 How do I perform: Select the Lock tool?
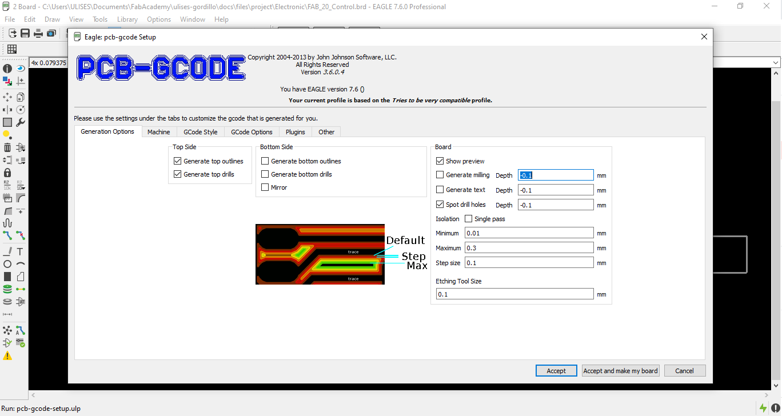pos(7,173)
